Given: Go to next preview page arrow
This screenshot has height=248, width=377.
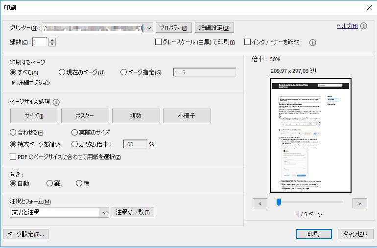Looking at the screenshot, I should [x=360, y=203].
